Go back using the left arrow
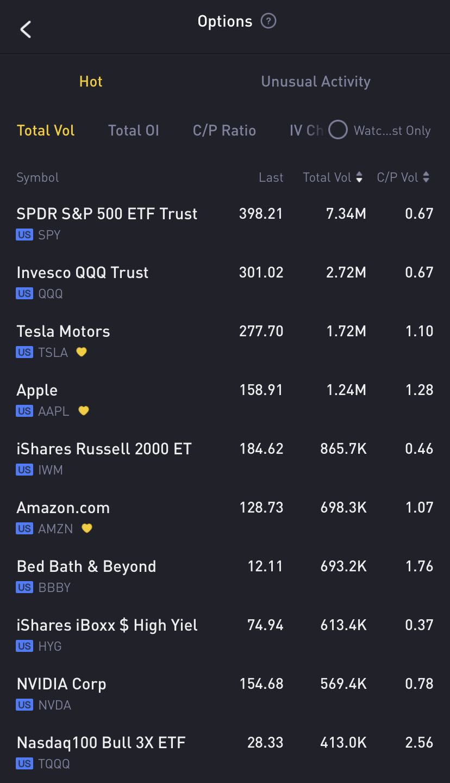This screenshot has width=450, height=783. [x=26, y=29]
